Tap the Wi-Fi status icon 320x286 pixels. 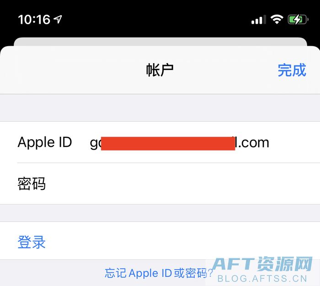pyautogui.click(x=277, y=20)
